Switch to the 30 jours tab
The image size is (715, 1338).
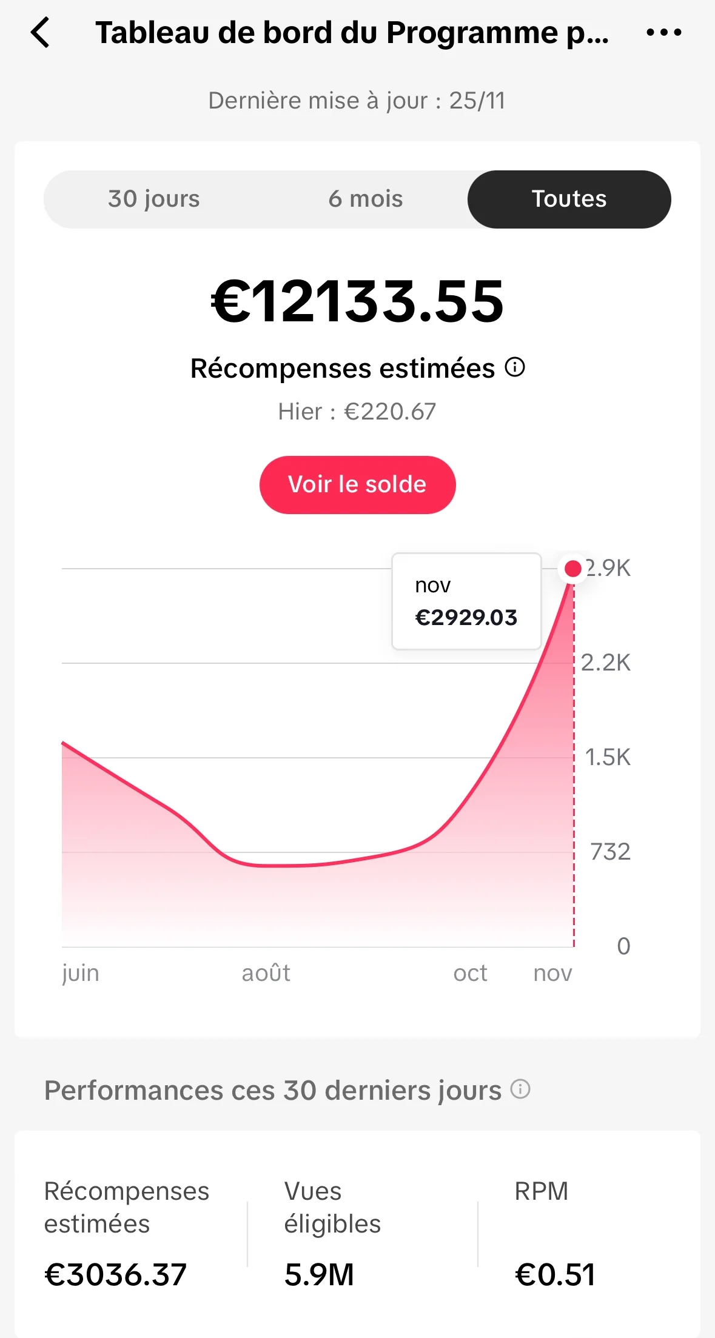click(x=154, y=199)
